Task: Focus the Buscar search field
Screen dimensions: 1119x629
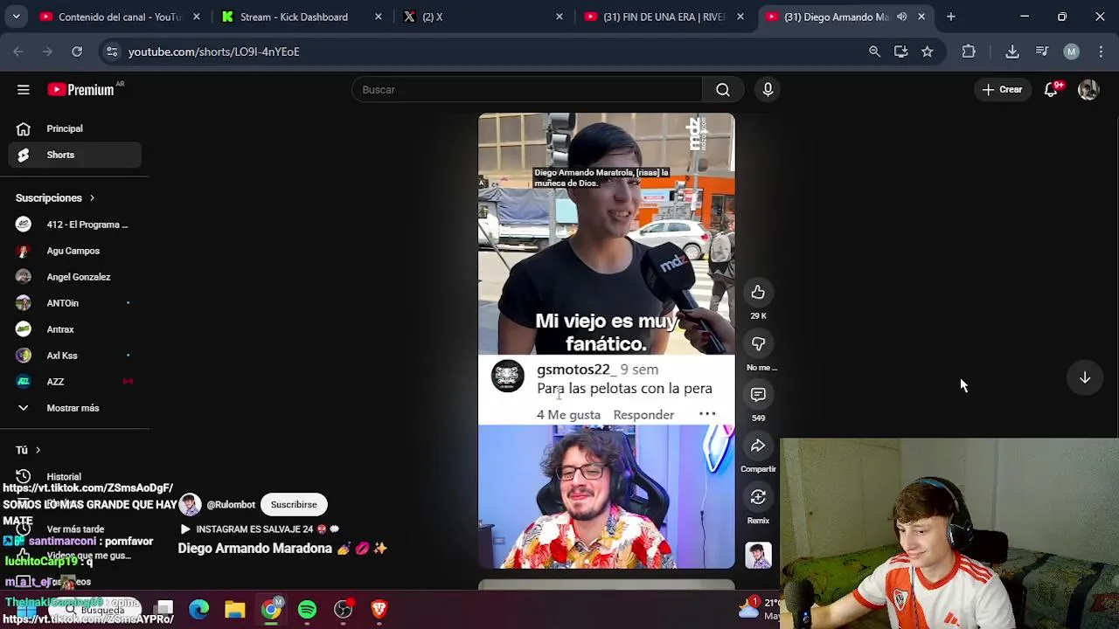Action: (x=527, y=89)
